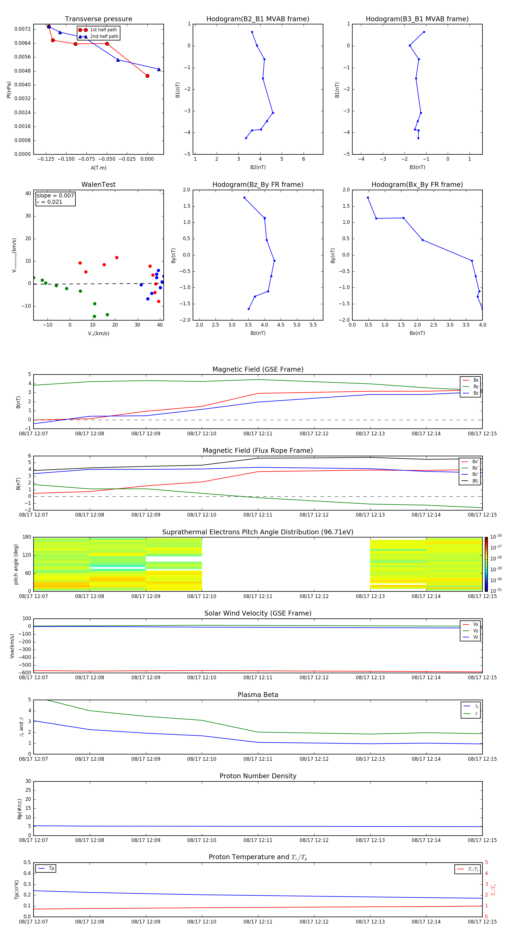This screenshot has width=516, height=947.
Task: Select the "By'" flux rope legend entry
Action: tap(470, 468)
